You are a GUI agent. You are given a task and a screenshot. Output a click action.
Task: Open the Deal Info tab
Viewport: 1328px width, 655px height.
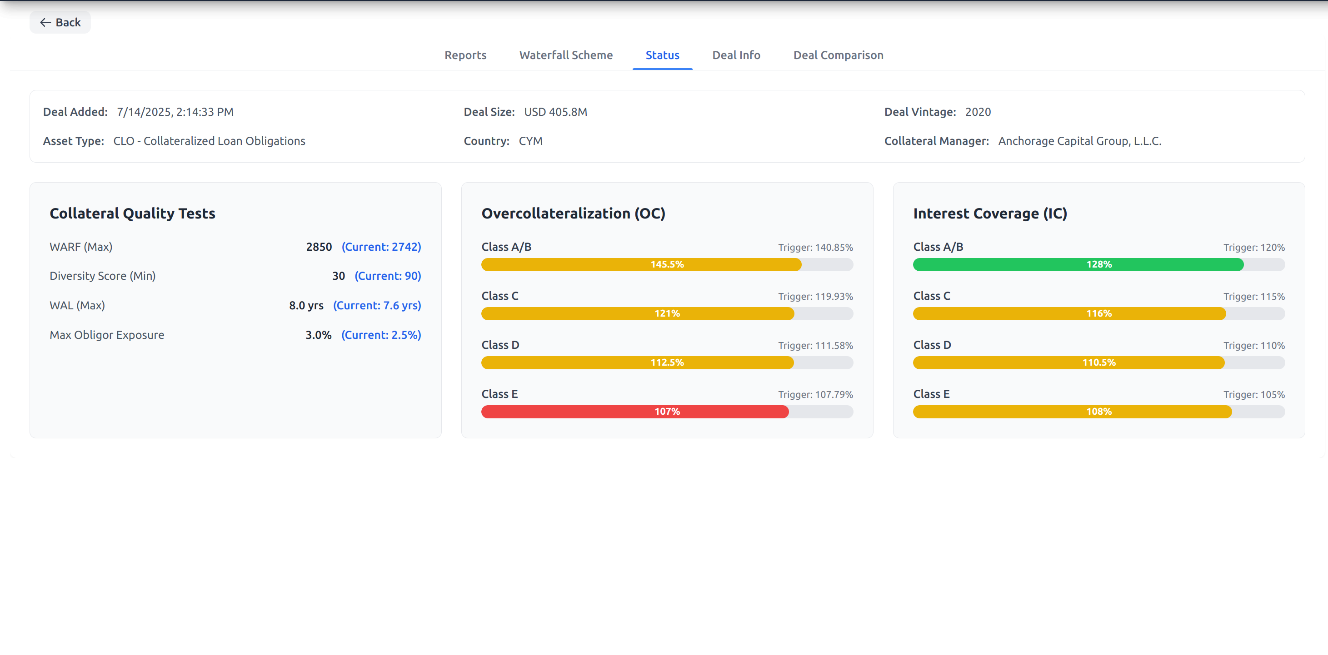coord(736,55)
